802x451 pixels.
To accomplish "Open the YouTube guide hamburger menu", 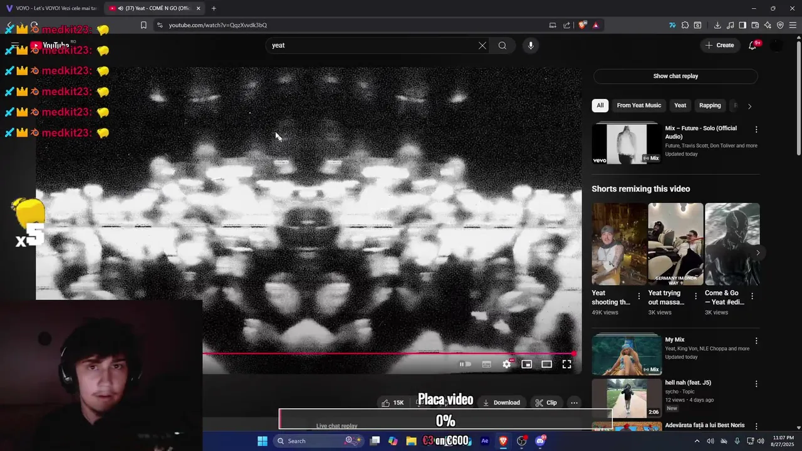I will click(15, 45).
